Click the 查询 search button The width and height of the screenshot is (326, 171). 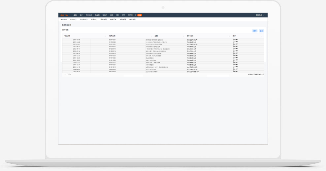tap(255, 31)
